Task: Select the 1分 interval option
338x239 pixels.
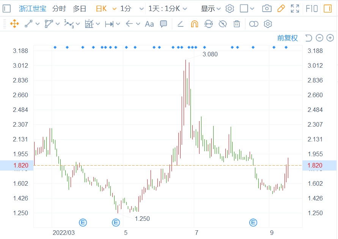Action: (x=126, y=9)
